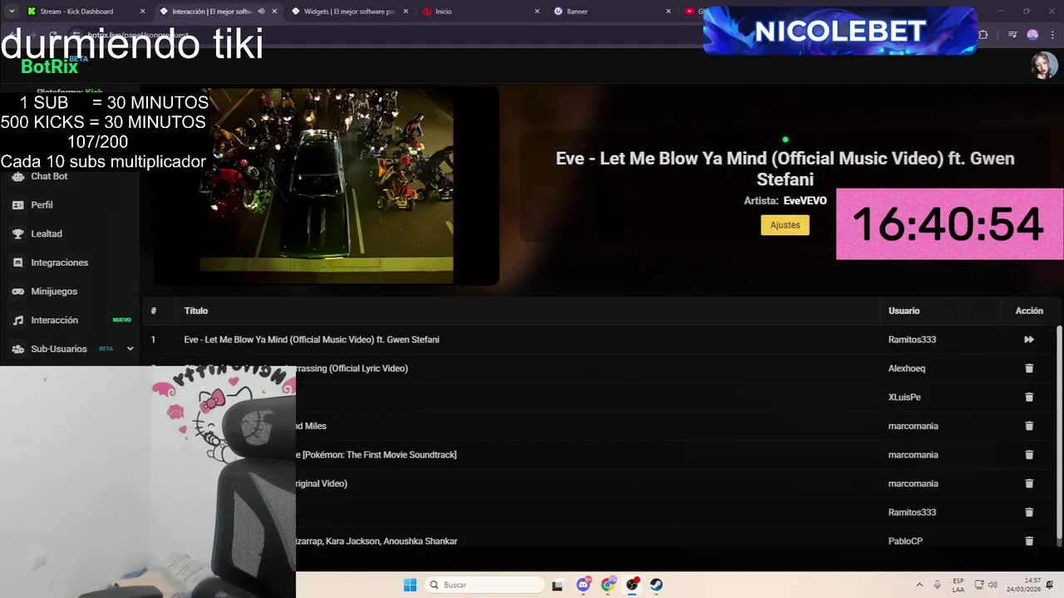Click the Interacción music note icon
This screenshot has width=1064, height=598.
[x=17, y=320]
